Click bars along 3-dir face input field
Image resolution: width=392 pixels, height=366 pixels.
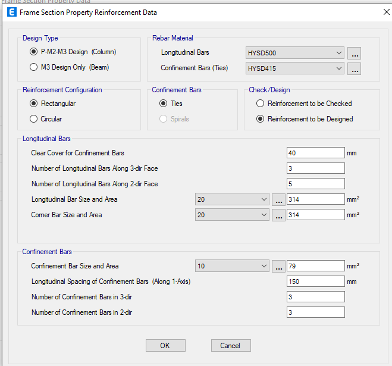tap(316, 168)
